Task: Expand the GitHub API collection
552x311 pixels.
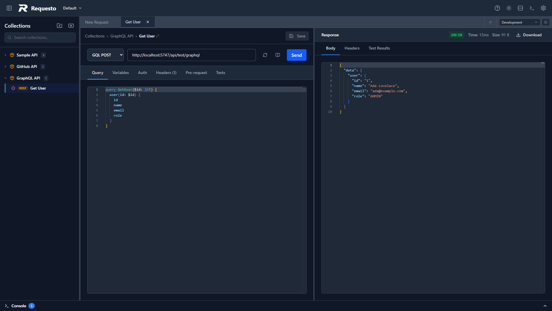Action: tap(5, 67)
